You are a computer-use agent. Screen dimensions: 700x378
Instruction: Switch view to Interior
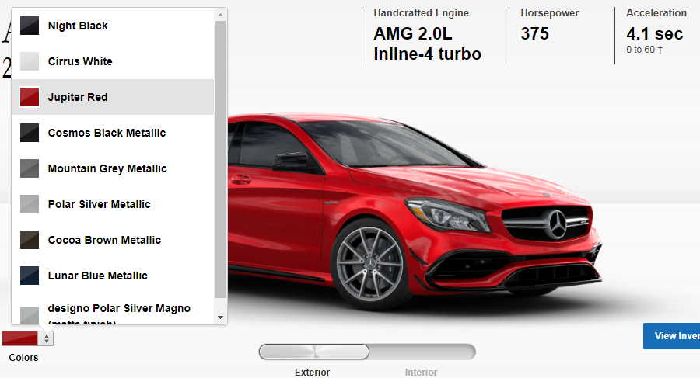pos(421,372)
